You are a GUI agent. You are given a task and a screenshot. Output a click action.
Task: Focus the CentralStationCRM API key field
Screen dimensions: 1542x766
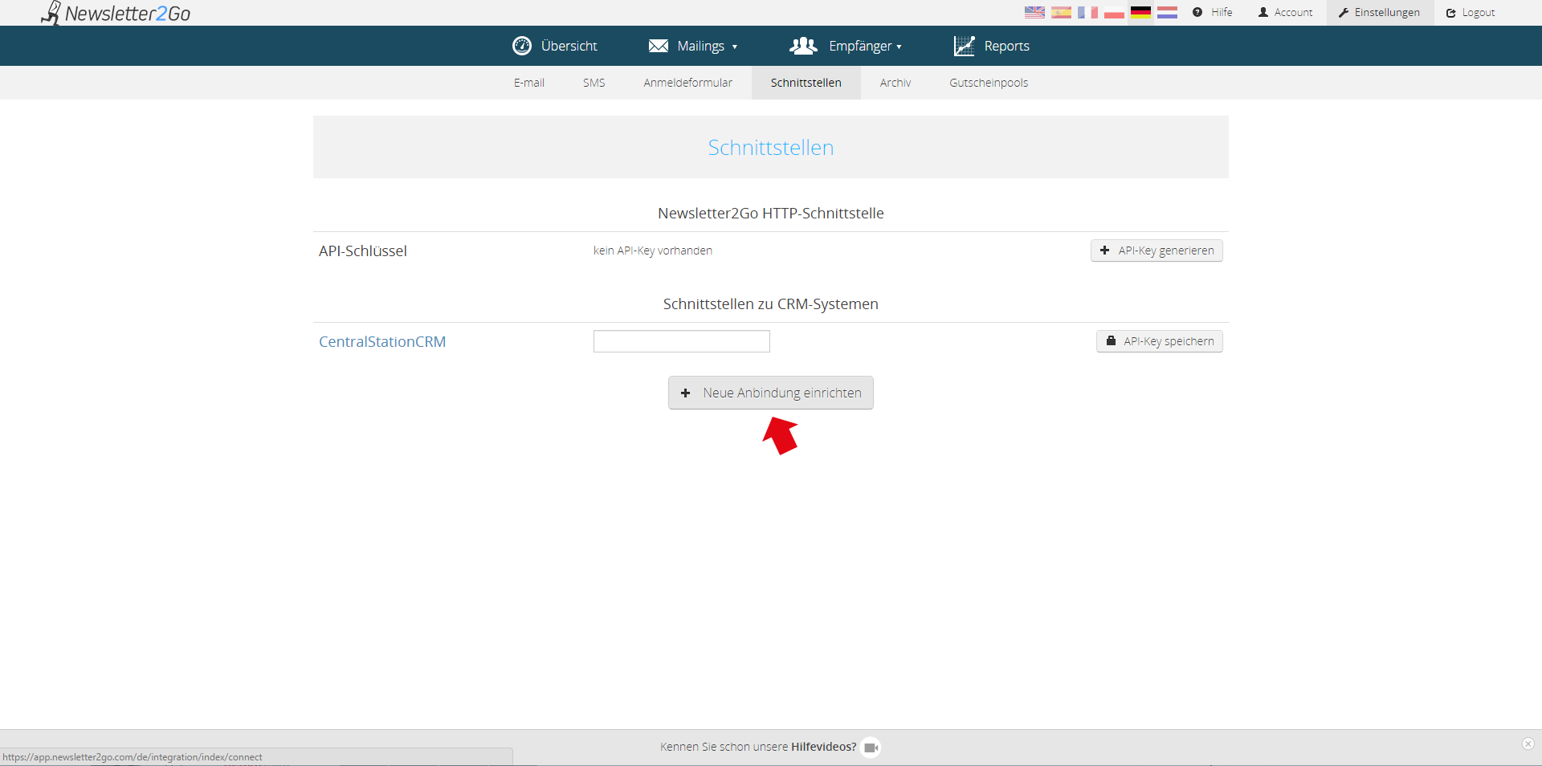click(682, 341)
